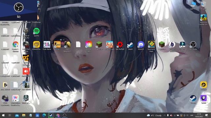Open Task View on the taskbar
The width and height of the screenshot is (211, 118).
pos(10,115)
